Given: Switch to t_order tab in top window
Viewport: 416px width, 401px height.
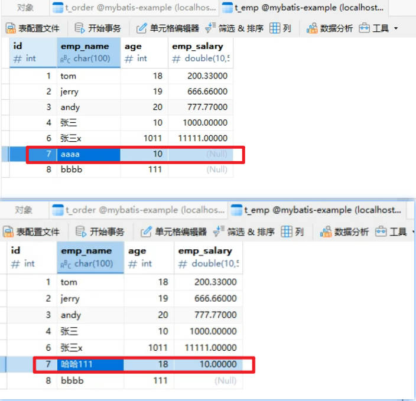Looking at the screenshot, I should pyautogui.click(x=134, y=8).
